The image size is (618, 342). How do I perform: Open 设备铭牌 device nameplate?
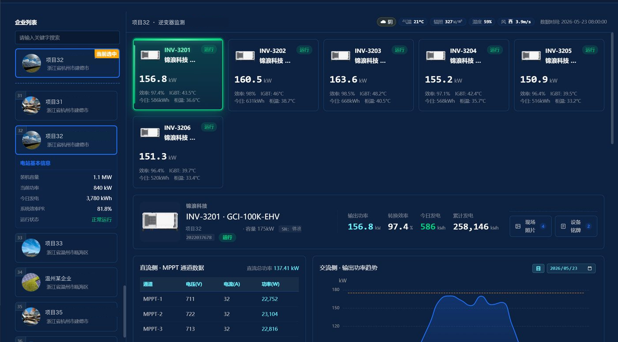[x=576, y=226]
